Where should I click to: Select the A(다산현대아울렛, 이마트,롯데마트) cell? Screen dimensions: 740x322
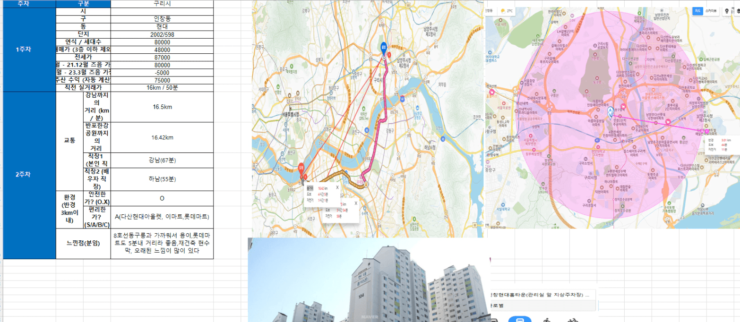pyautogui.click(x=162, y=217)
